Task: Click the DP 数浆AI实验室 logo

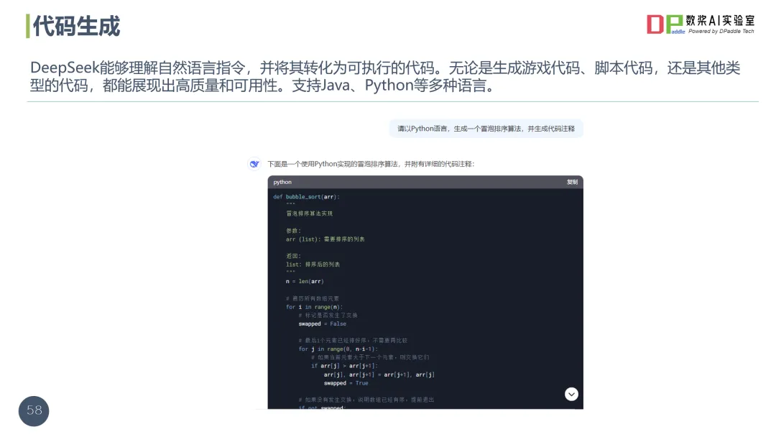Action: tap(701, 24)
